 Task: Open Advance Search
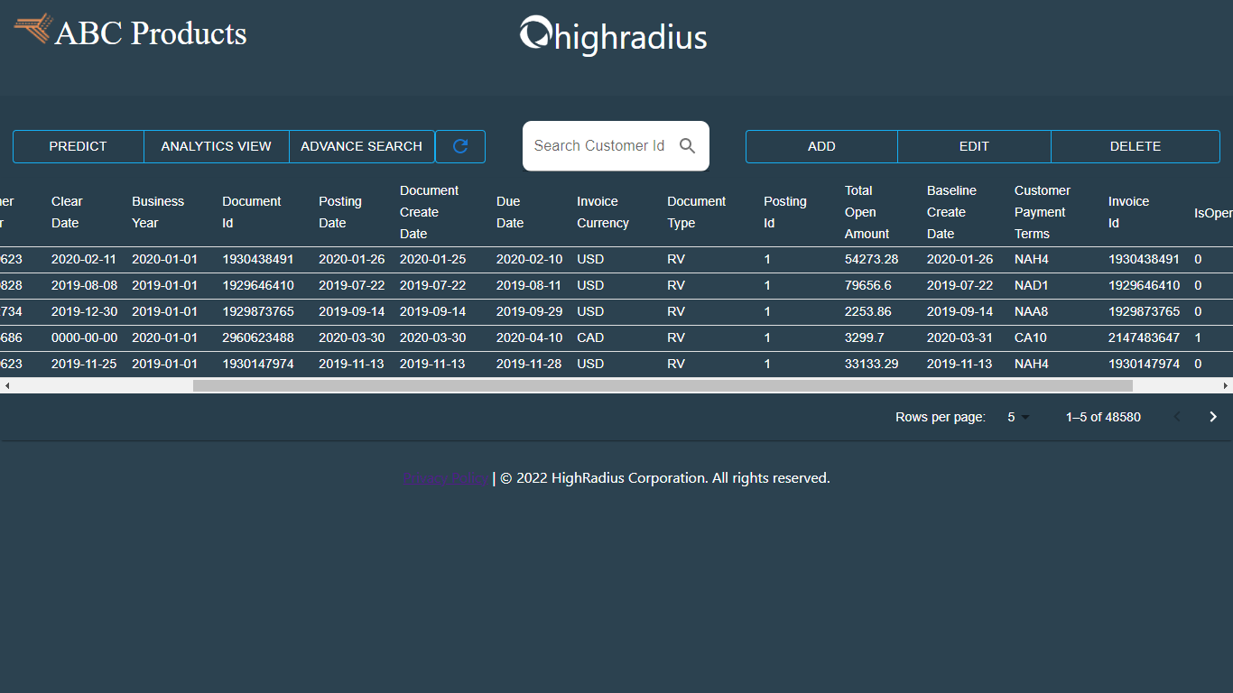coord(361,145)
